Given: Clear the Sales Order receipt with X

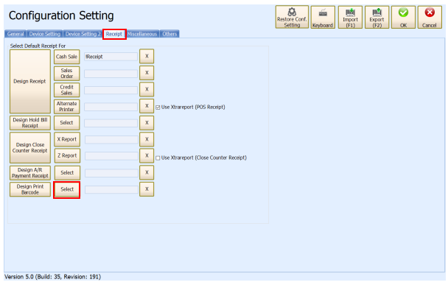Looking at the screenshot, I should point(147,73).
